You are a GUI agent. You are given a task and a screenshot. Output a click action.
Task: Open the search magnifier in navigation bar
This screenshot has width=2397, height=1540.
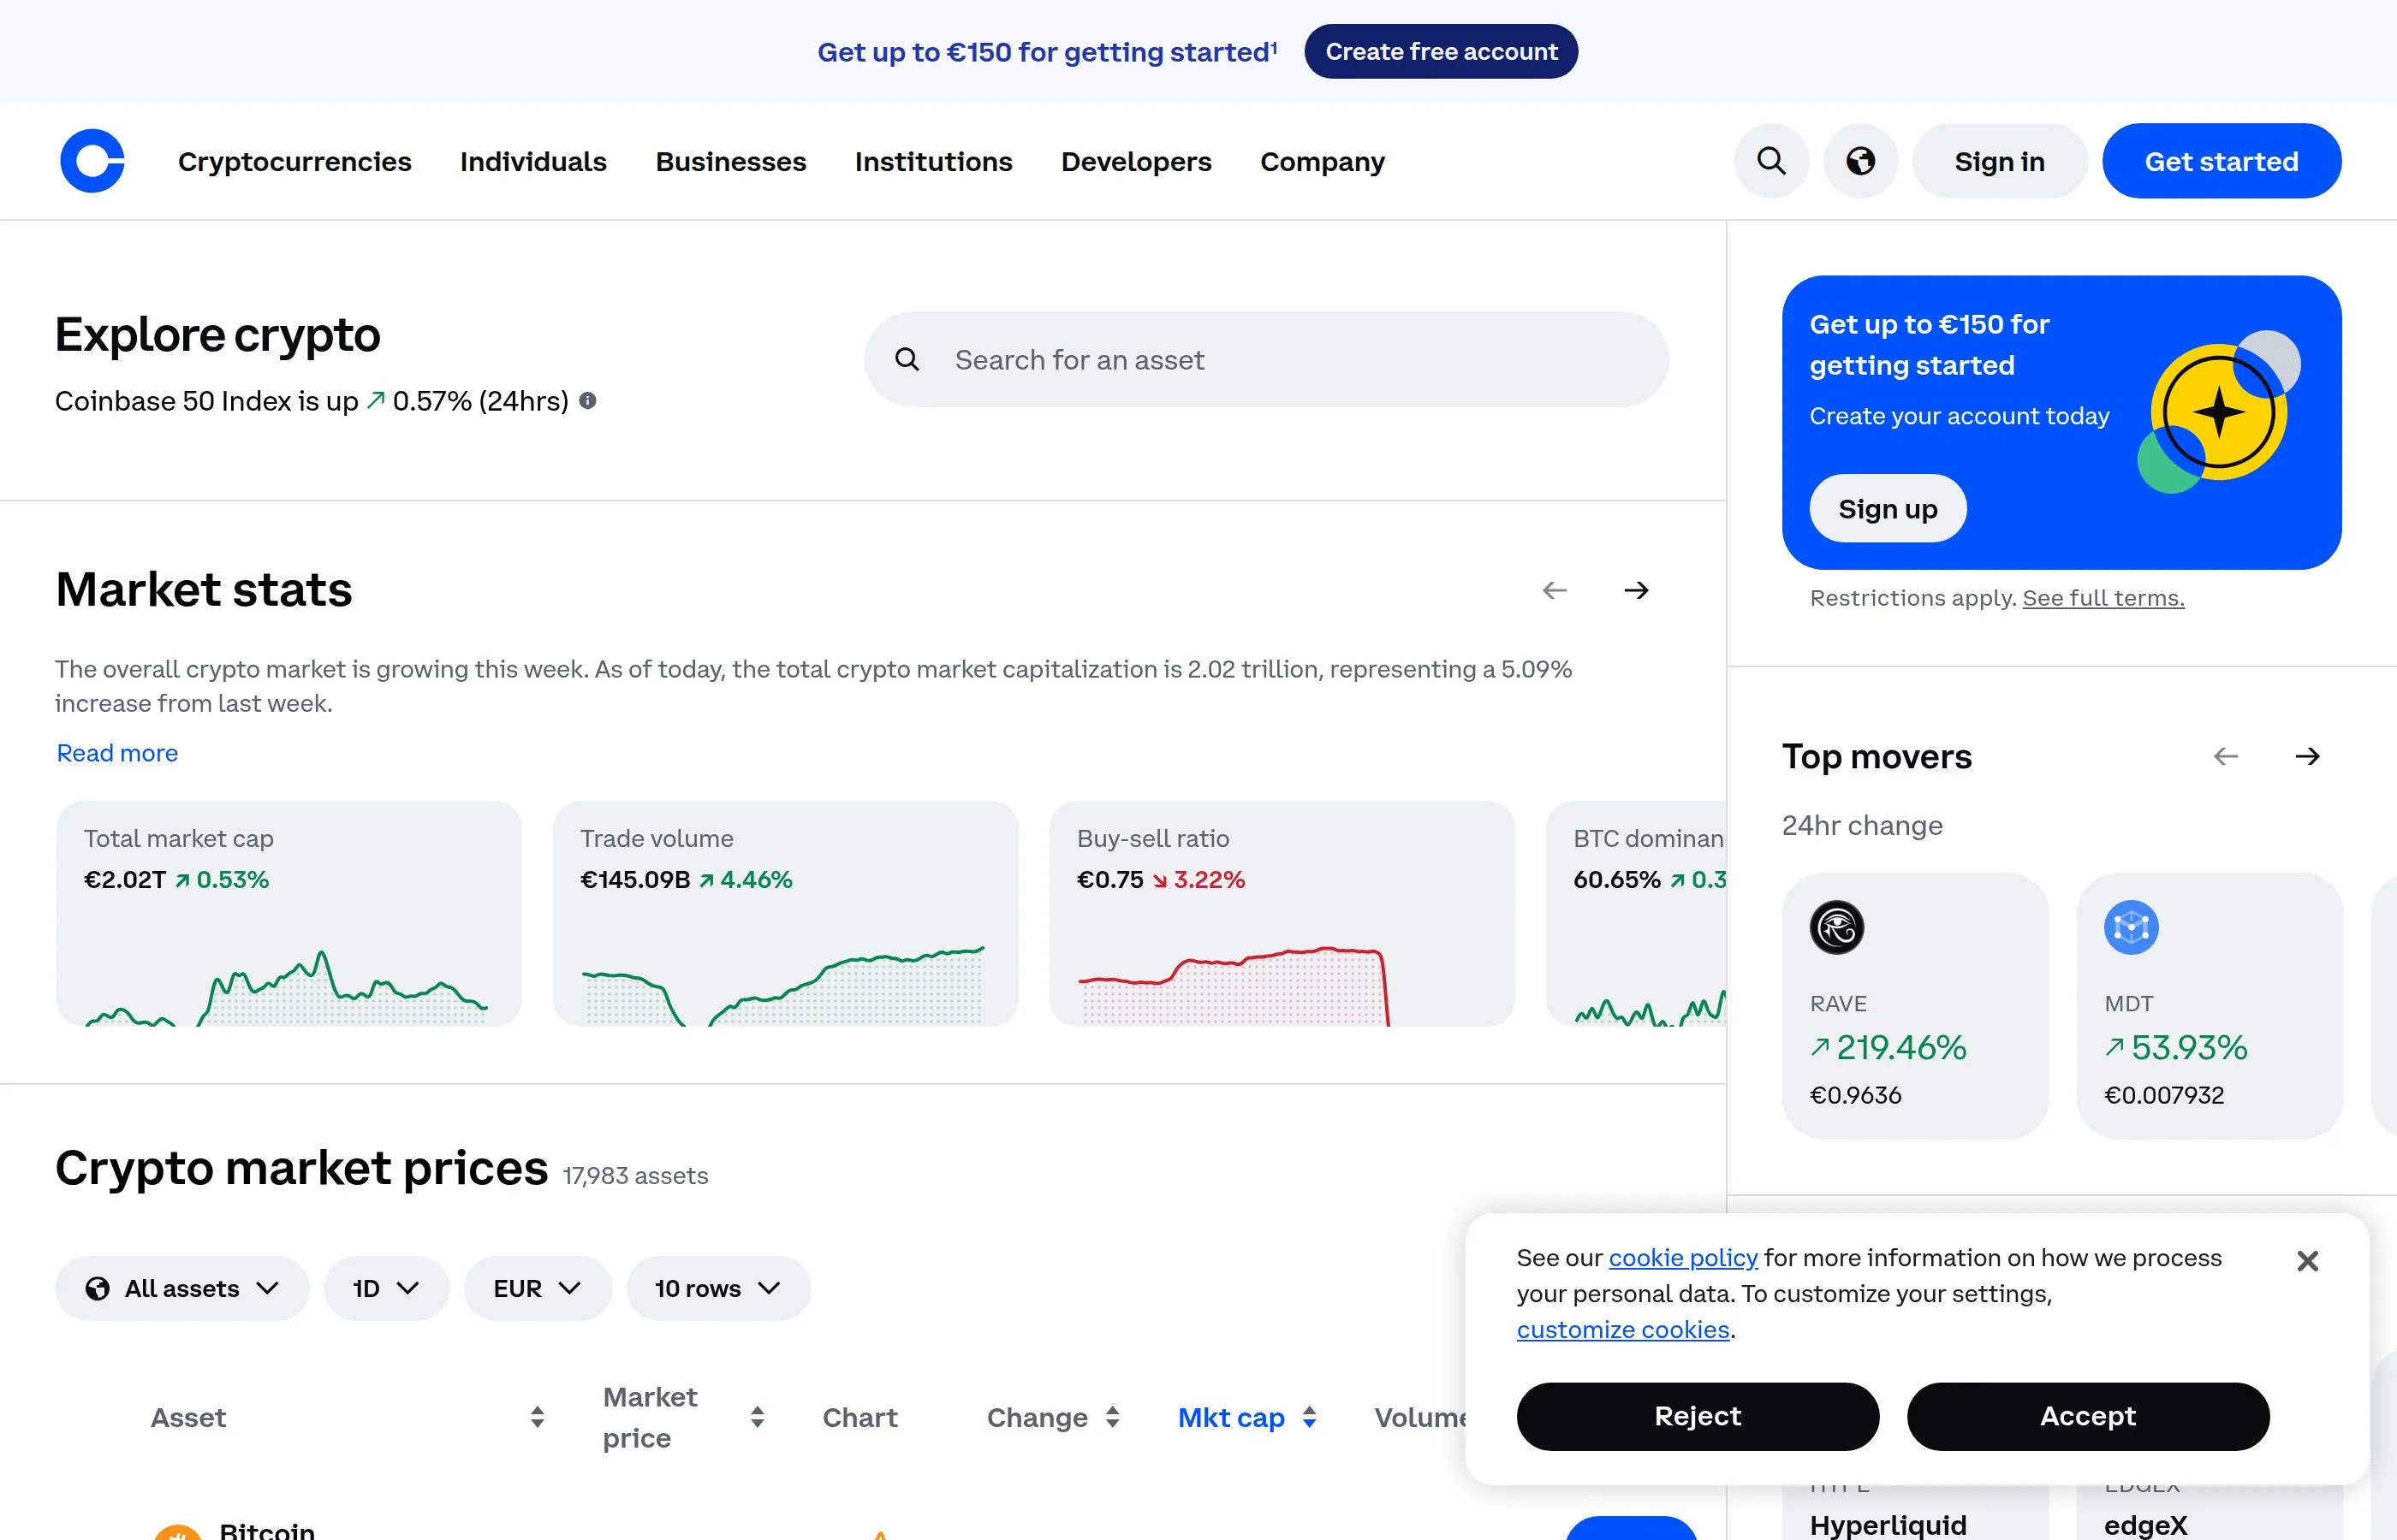1770,161
